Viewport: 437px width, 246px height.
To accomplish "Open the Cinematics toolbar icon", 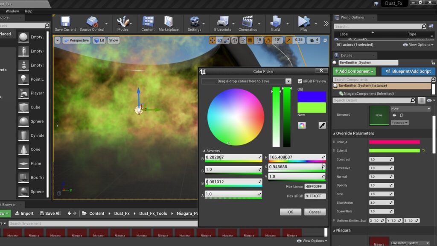I will [x=248, y=23].
